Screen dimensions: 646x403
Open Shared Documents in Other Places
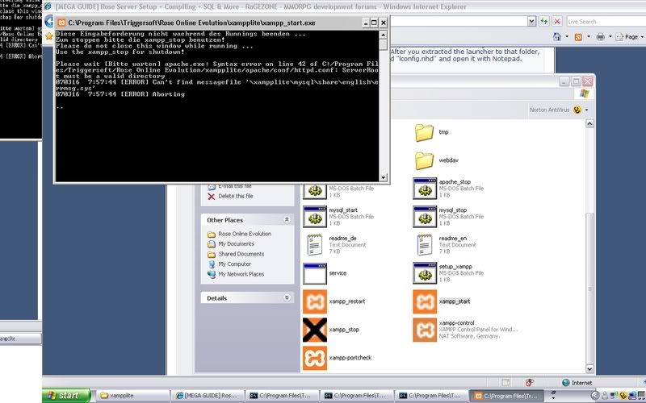(x=241, y=254)
